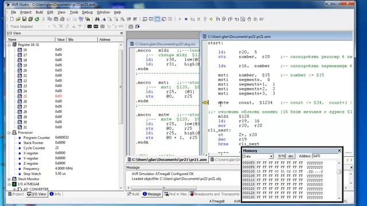367x206 pixels.
Task: Click the calendar-like icon on the second toolbar
Action: pyautogui.click(x=131, y=26)
